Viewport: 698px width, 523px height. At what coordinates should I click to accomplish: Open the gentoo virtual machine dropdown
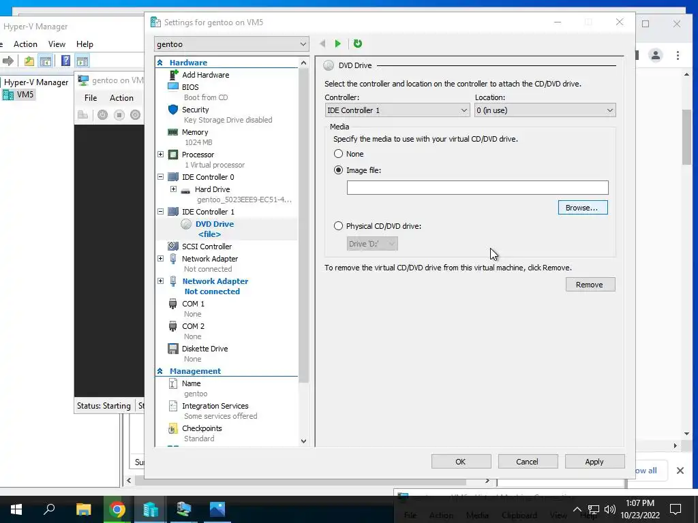(232, 44)
